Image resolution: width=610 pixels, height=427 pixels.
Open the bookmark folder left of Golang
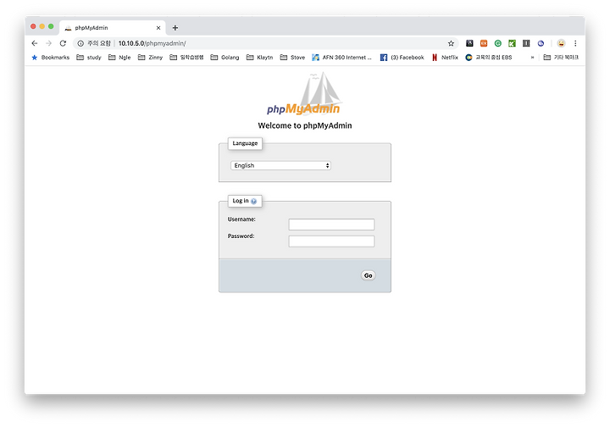pyautogui.click(x=186, y=57)
